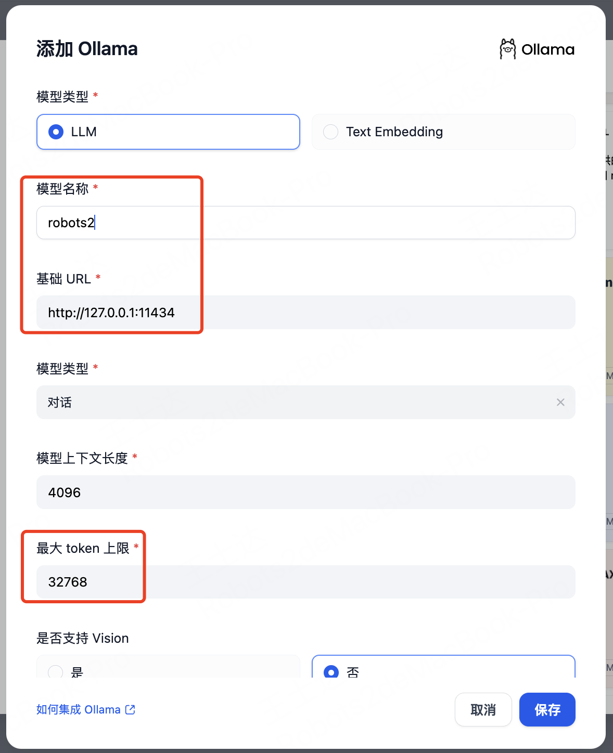Click the Ollama llama logo icon

pos(507,49)
